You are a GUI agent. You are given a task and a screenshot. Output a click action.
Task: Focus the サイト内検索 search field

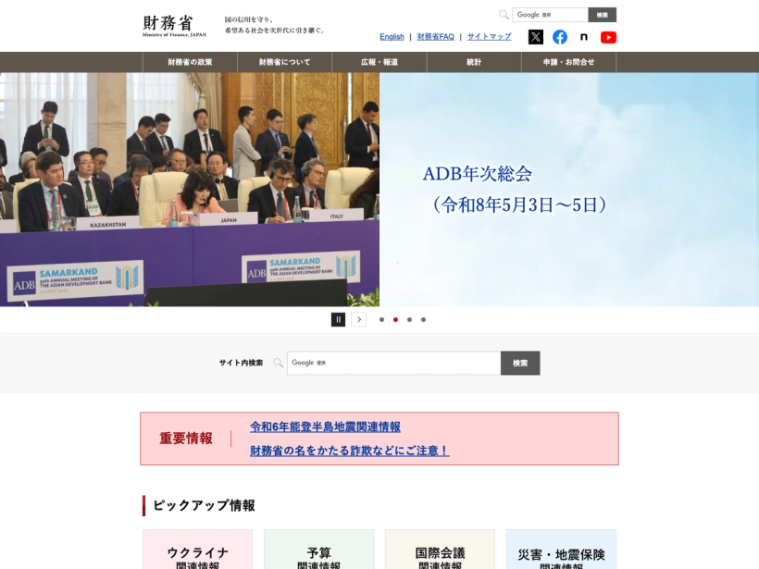[393, 363]
